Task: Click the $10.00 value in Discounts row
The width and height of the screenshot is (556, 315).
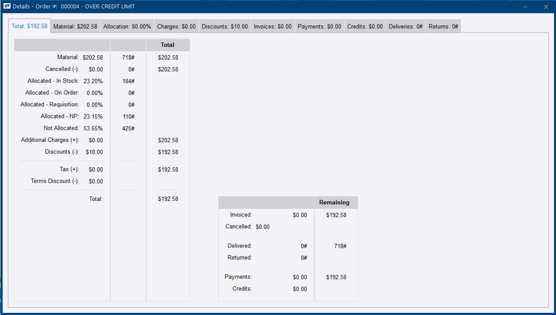Action: 94,152
